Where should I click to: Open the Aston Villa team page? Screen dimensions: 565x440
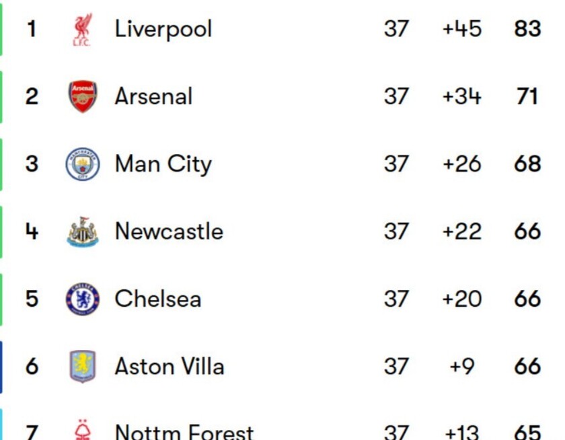pyautogui.click(x=169, y=367)
